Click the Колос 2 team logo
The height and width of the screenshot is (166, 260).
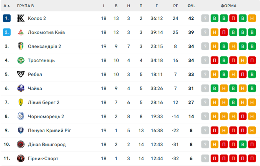click(21, 18)
